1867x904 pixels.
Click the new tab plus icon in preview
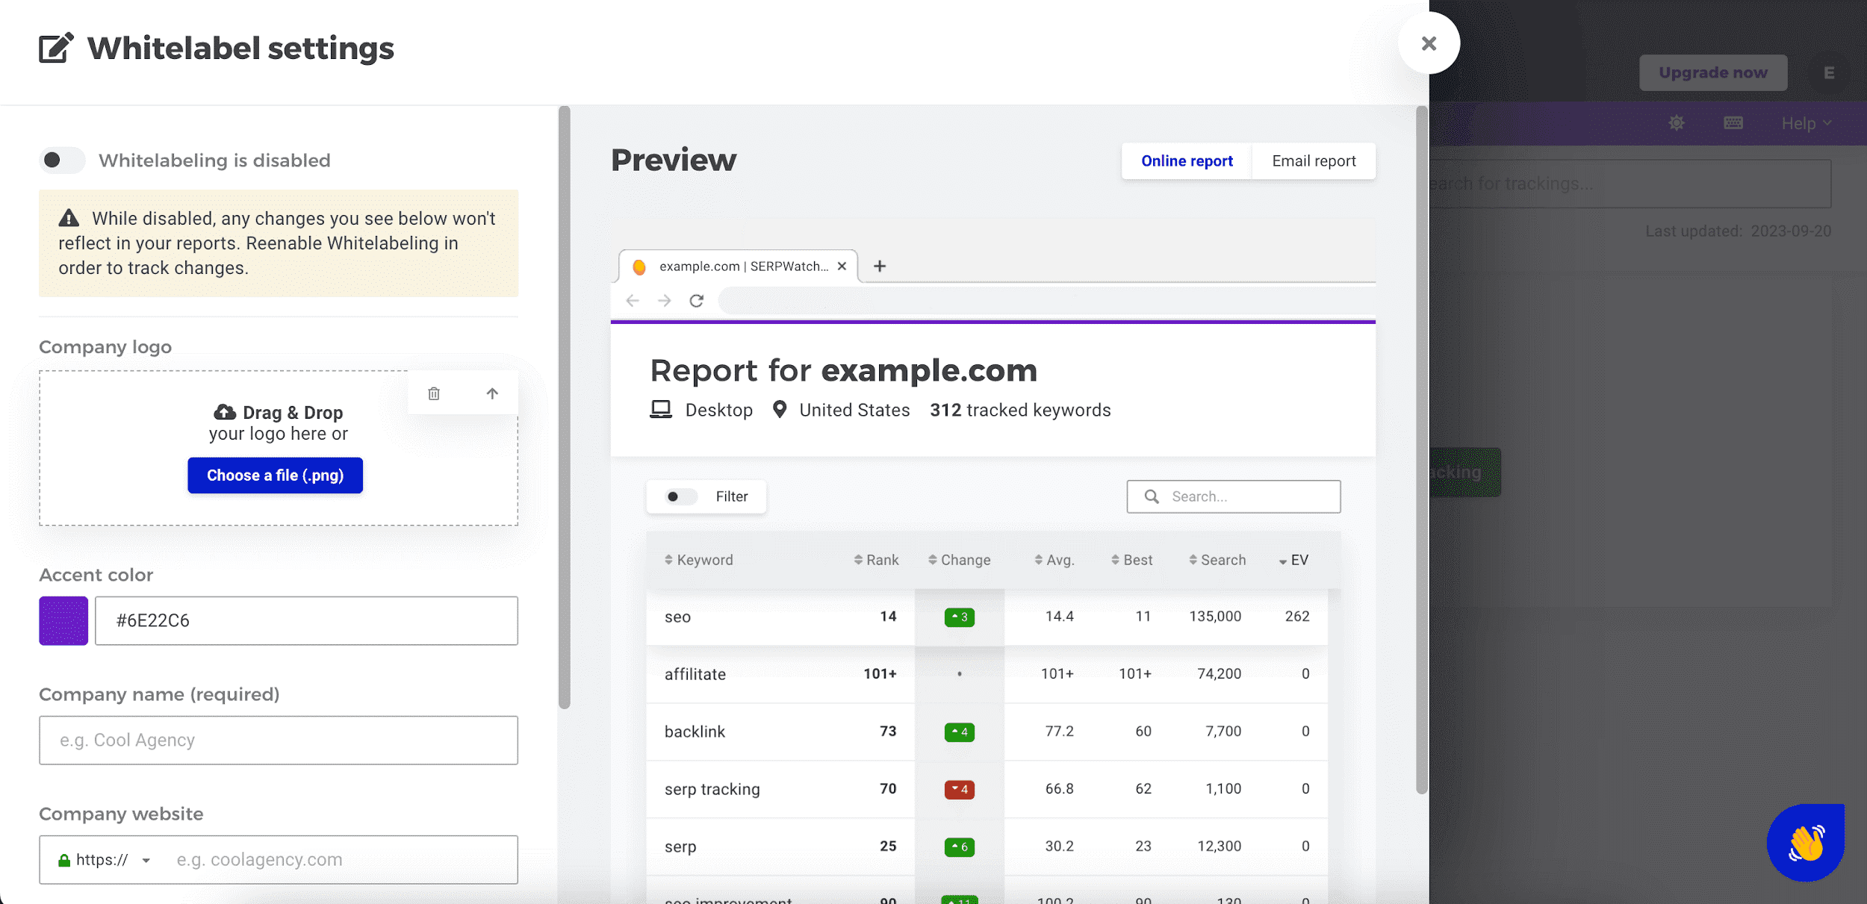[x=880, y=266]
